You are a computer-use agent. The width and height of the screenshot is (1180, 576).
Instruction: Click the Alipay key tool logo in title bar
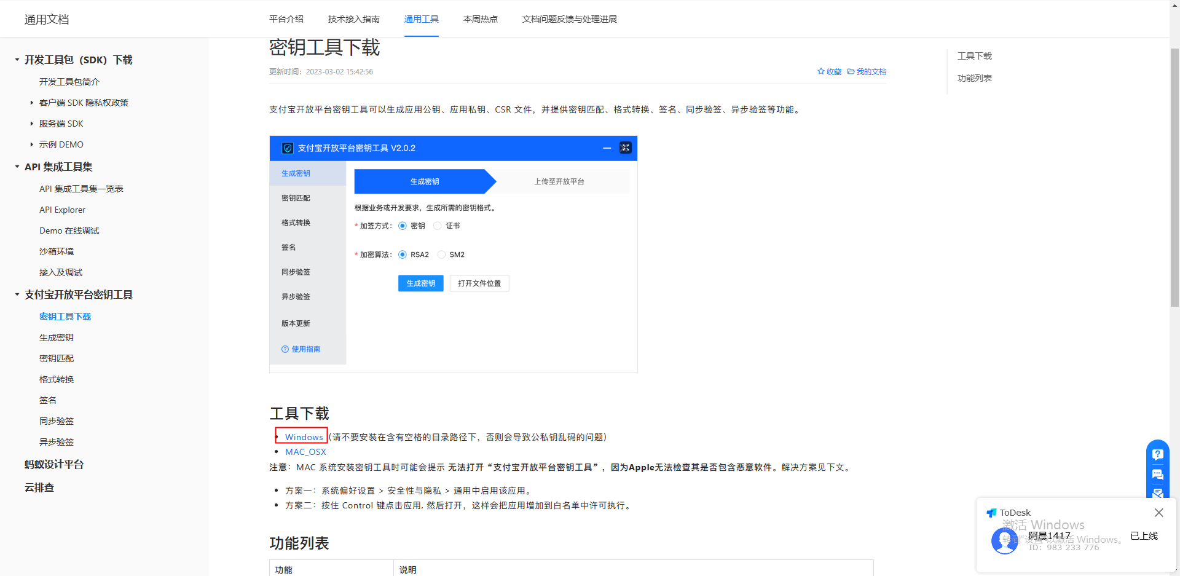[286, 148]
